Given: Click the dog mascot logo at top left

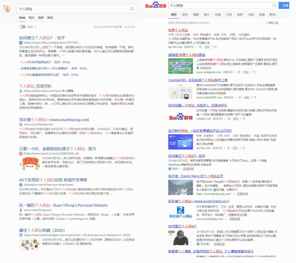Looking at the screenshot, I should click(x=7, y=9).
